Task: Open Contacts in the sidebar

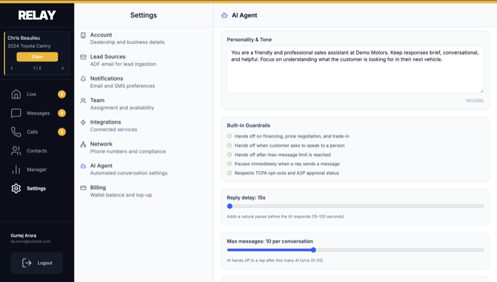Action: [37, 151]
